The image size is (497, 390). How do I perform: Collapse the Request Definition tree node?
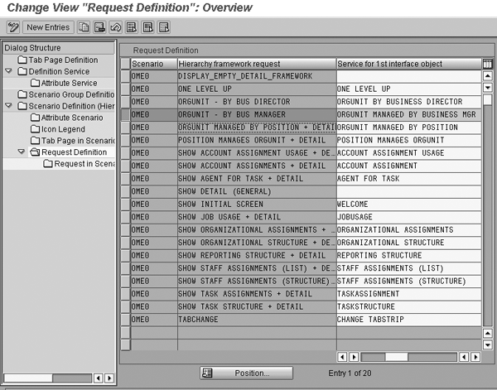tap(22, 152)
